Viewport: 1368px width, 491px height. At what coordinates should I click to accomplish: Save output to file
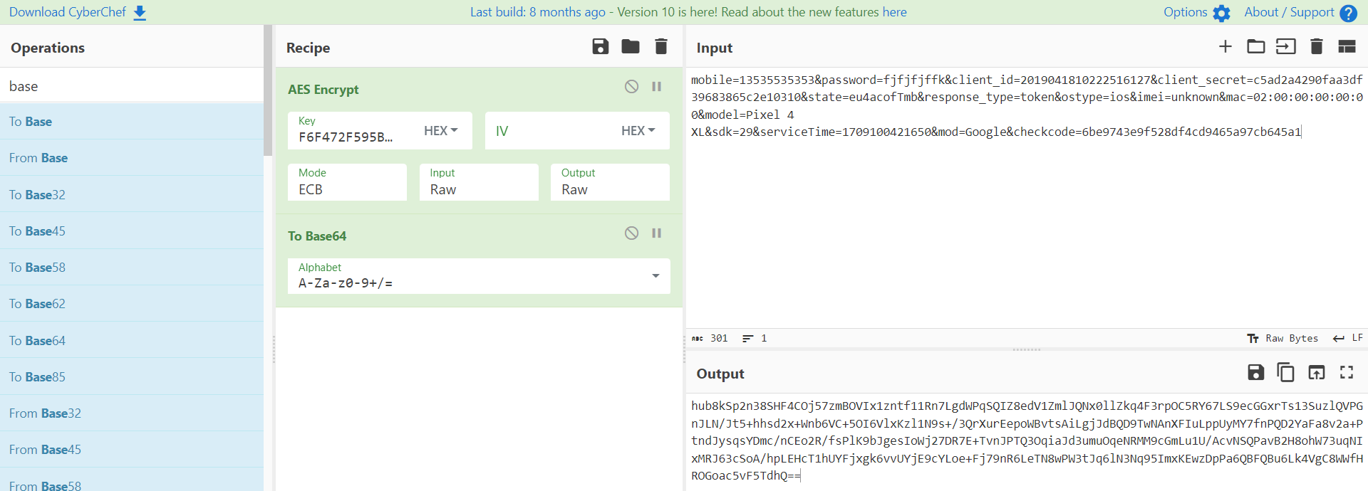coord(1255,372)
